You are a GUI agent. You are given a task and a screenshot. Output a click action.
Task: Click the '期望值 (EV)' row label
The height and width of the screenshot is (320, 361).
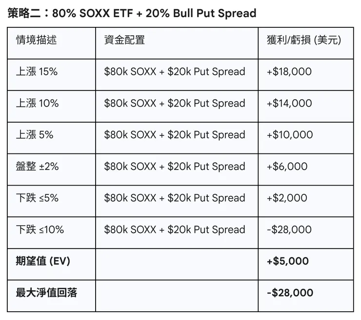point(43,261)
